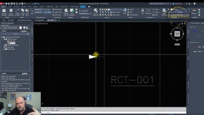Viewport: 204px width, 115px height.
Task: Open the Color by Service dropdown
Action: (x=85, y=13)
